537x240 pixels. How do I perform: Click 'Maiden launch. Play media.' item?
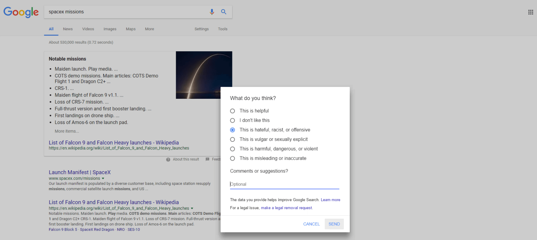[86, 69]
